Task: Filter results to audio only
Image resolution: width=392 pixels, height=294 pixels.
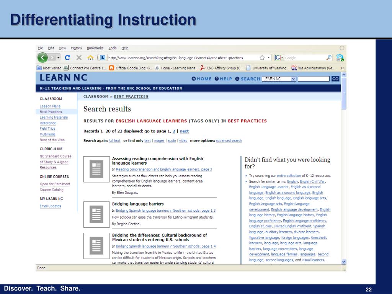Action: (x=171, y=141)
